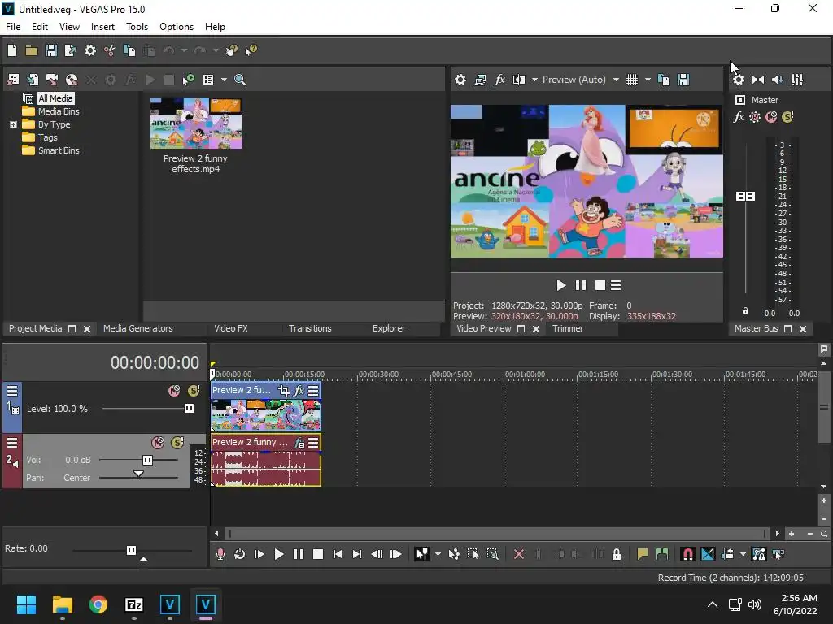The image size is (833, 624).
Task: Copy the preview snapshot to clipboard
Action: [x=664, y=80]
